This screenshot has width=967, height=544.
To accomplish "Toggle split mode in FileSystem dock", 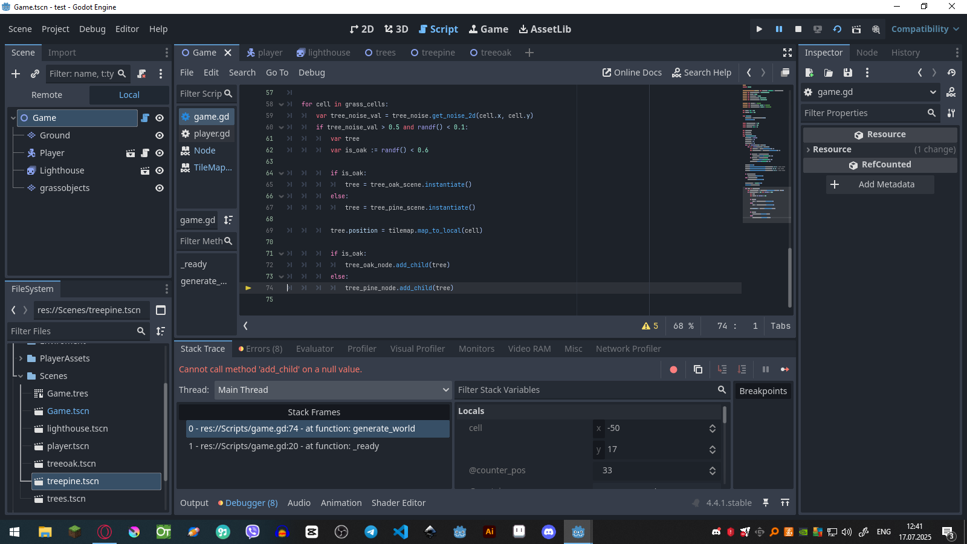I will (161, 310).
